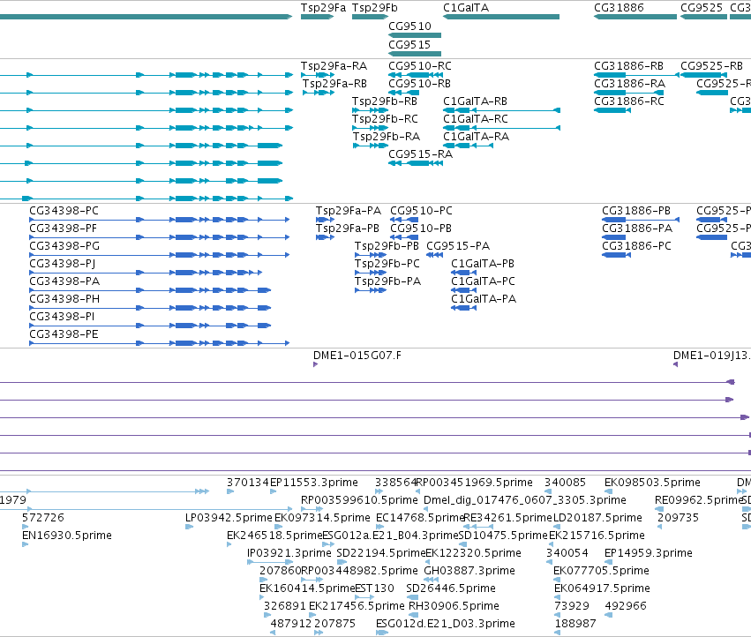Click the CG9525 gene label
751x637 pixels.
(702, 8)
